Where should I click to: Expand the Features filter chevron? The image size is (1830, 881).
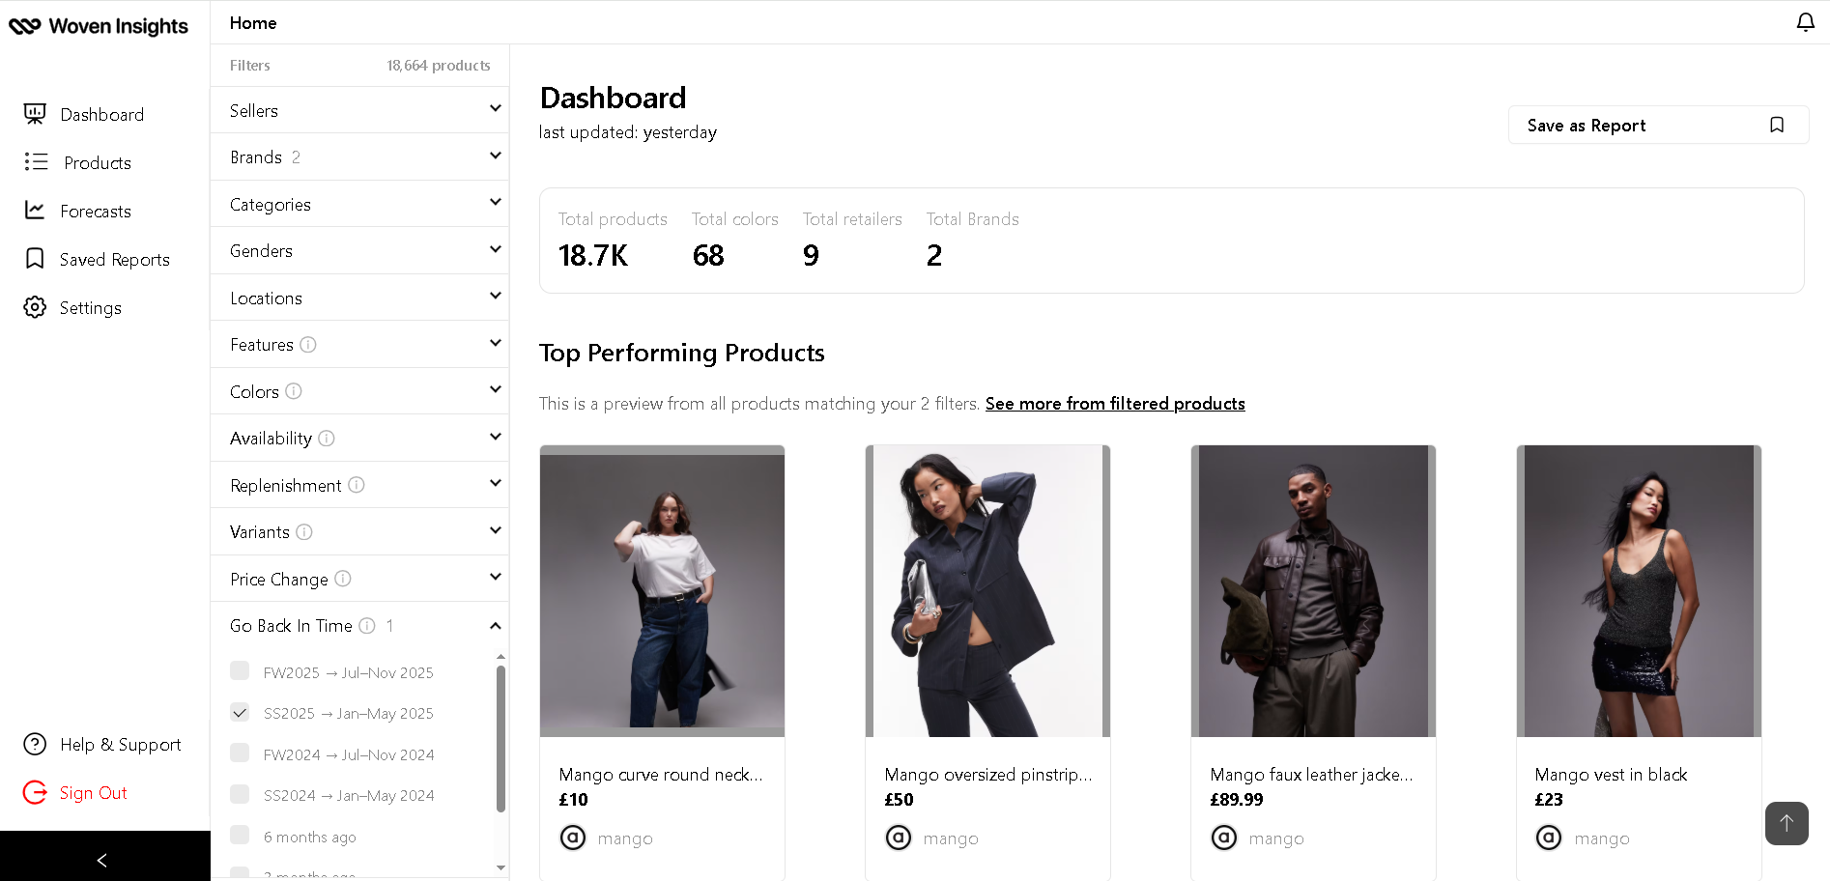click(496, 343)
